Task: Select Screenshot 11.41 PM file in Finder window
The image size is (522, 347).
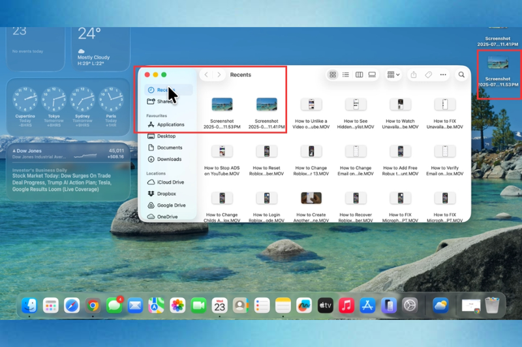Action: point(267,113)
